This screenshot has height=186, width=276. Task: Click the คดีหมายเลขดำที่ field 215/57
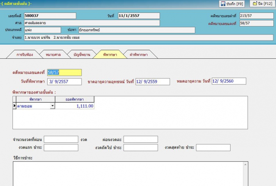[x=256, y=16]
